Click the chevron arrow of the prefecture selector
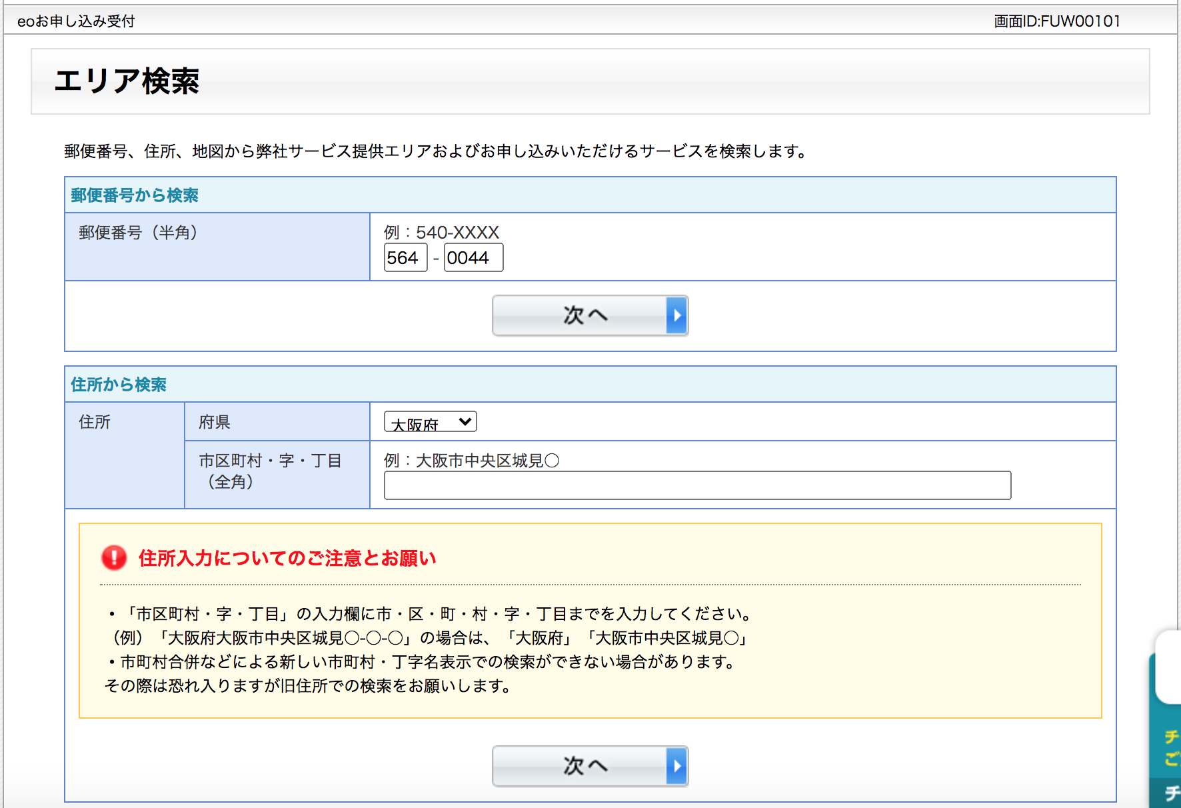 (x=465, y=422)
